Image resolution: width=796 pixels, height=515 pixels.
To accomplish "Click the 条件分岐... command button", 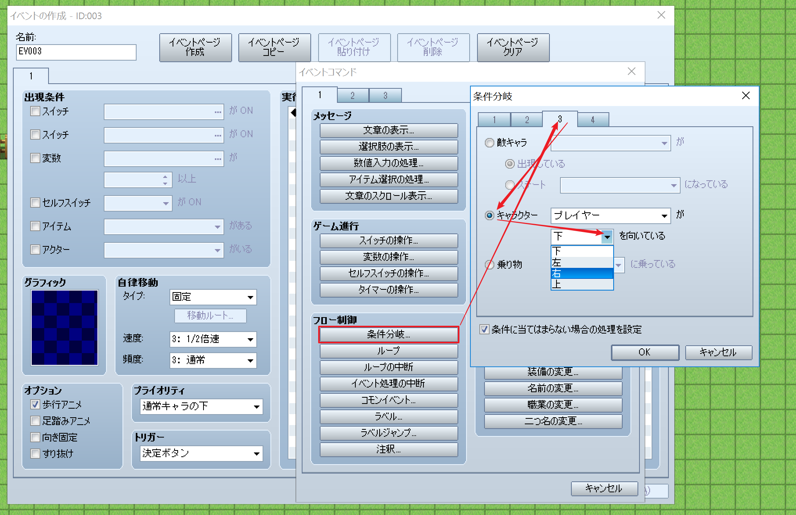I will pos(389,334).
